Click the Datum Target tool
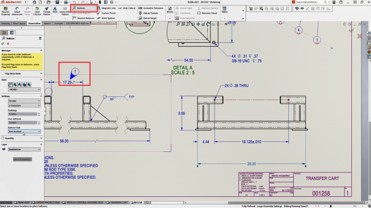This screenshot has height=208, width=371. pos(148,18)
